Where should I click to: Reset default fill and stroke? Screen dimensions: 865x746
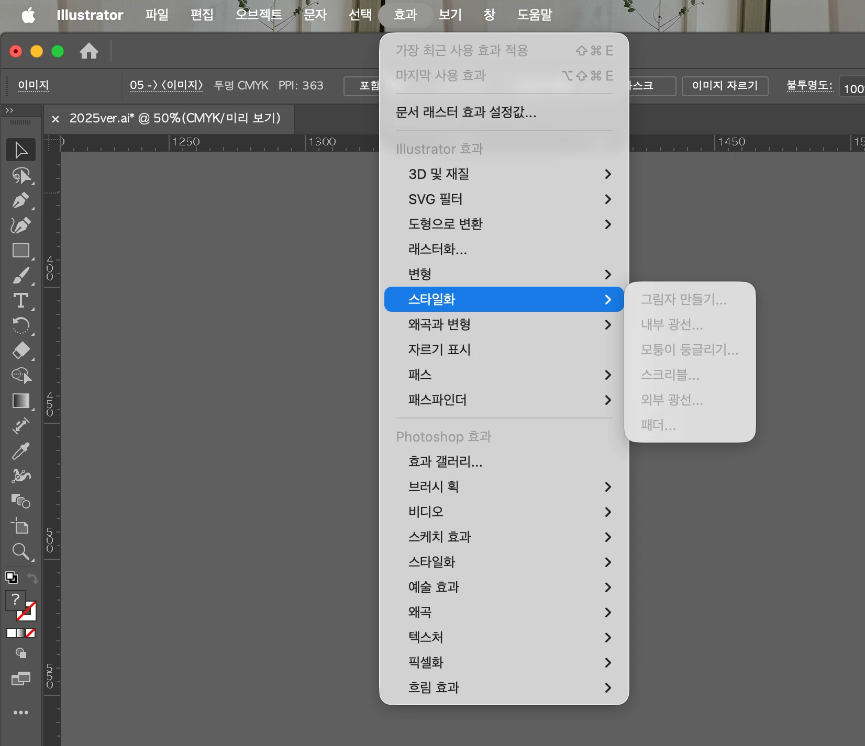[x=12, y=578]
